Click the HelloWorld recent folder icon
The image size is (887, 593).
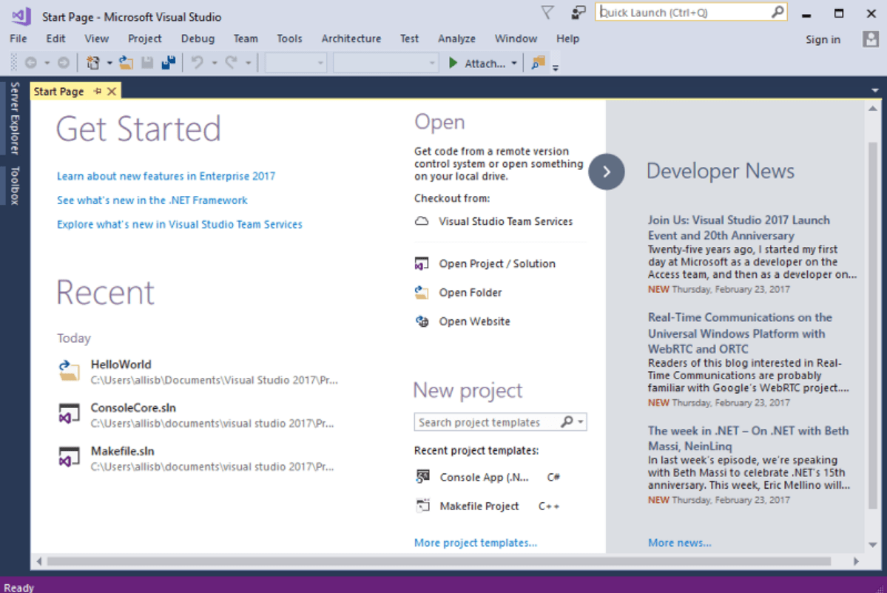[x=69, y=371]
